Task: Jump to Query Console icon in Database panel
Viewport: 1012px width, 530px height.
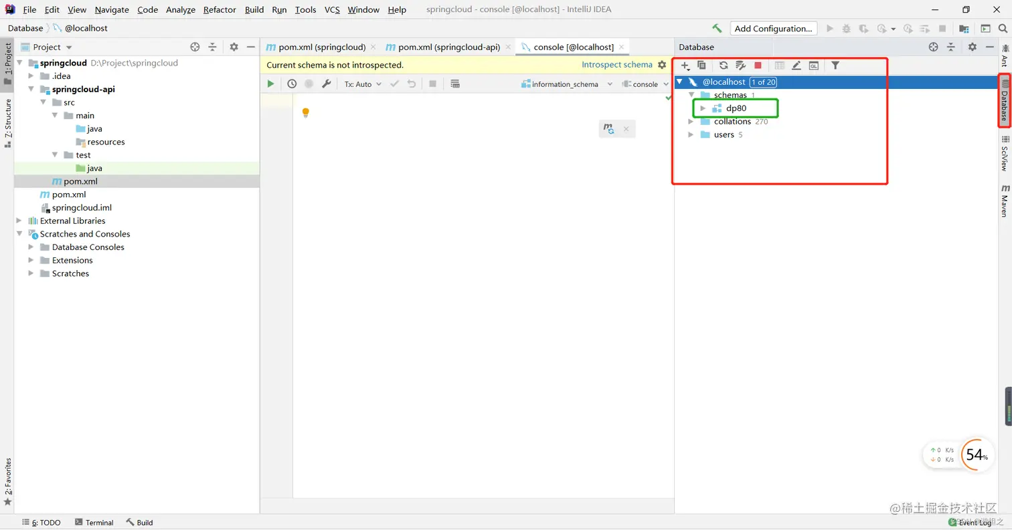Action: (813, 65)
